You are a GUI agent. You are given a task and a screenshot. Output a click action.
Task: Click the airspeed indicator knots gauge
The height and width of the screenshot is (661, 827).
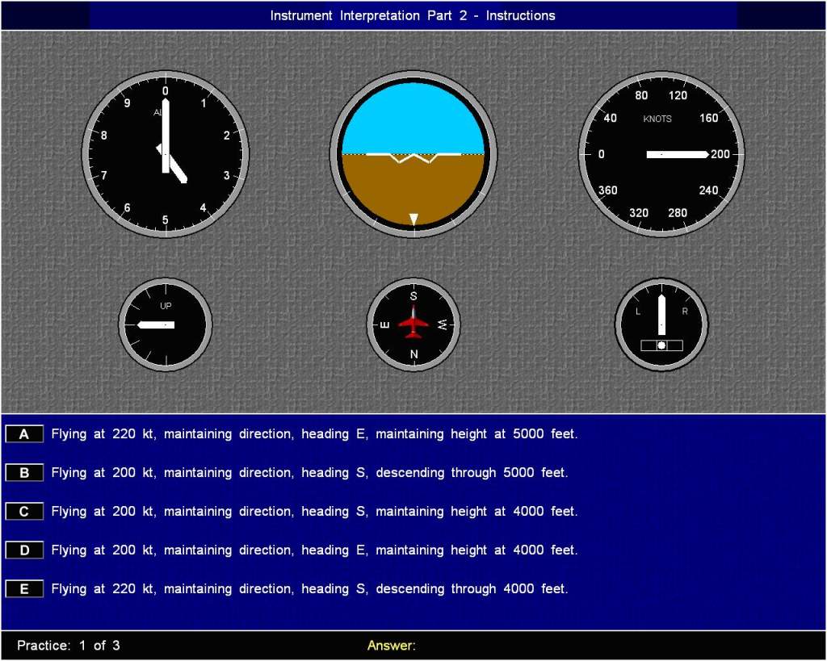click(661, 153)
